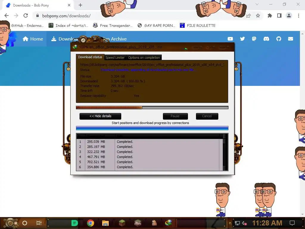This screenshot has height=229, width=305.
Task: Open the Discord icon in site header
Action: (266, 39)
